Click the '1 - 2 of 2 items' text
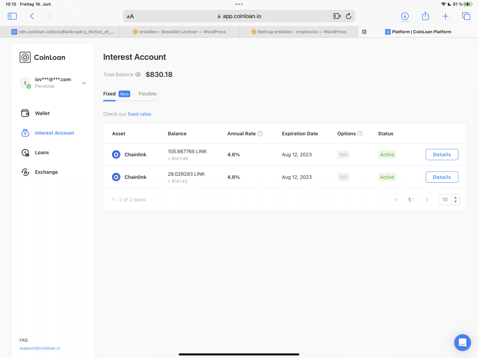This screenshot has width=478, height=358. coord(129,200)
